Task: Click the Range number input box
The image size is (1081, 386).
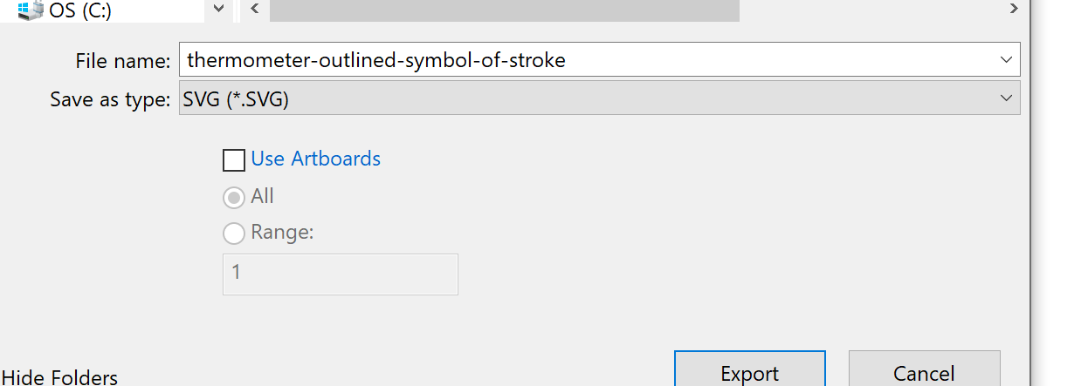Action: pos(340,274)
